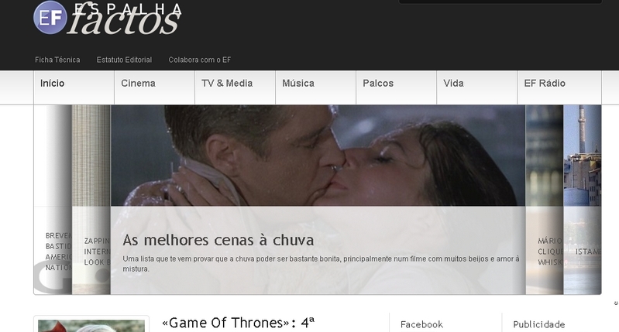619x332 pixels.
Task: Expand the Mário slide panel
Action: pyautogui.click(x=545, y=200)
